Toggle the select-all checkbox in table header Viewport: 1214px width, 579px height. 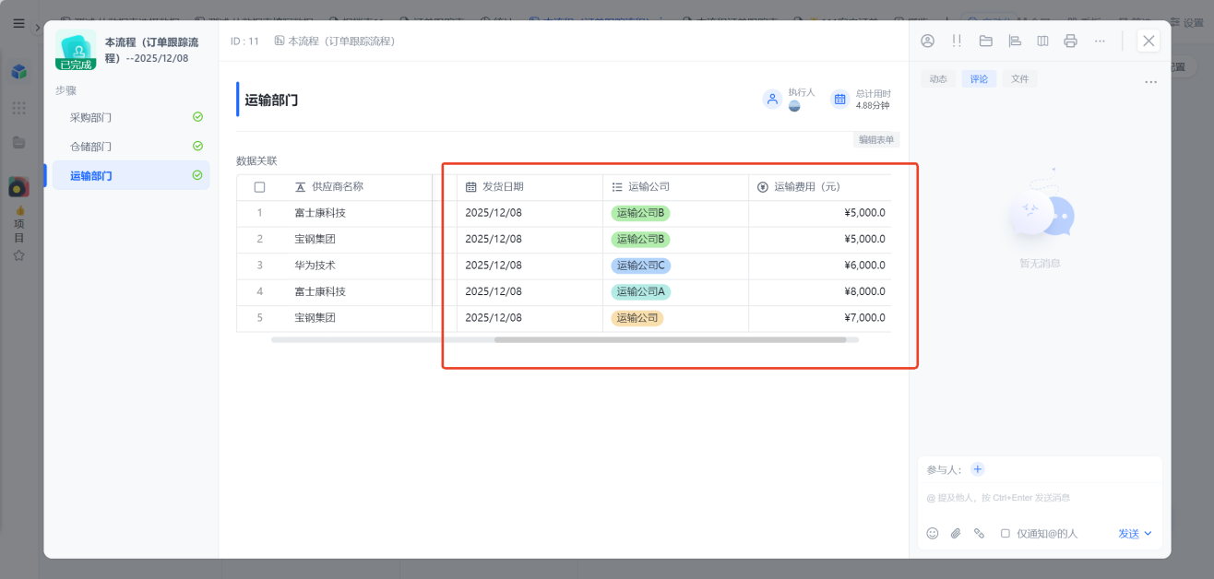[259, 187]
